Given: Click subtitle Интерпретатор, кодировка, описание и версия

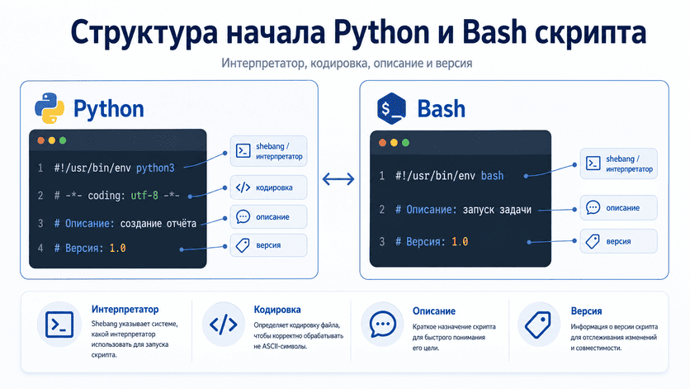Looking at the screenshot, I should click(347, 64).
